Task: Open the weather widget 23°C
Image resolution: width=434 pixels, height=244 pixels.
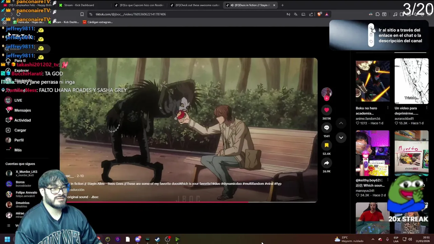Action: coord(349,239)
